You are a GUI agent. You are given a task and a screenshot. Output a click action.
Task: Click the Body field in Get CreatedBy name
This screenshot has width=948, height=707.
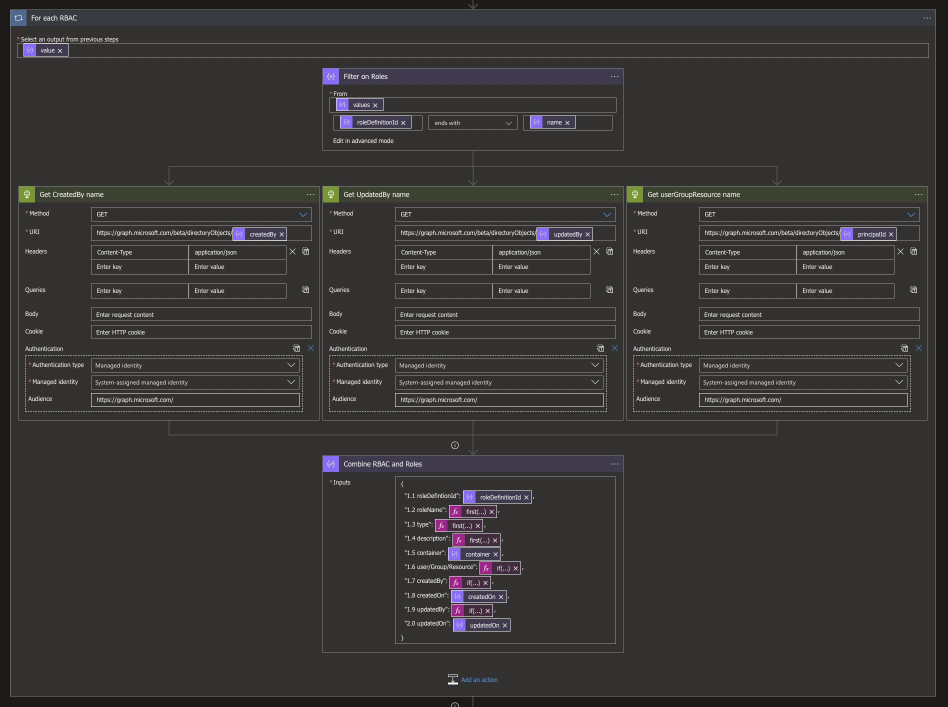point(201,314)
